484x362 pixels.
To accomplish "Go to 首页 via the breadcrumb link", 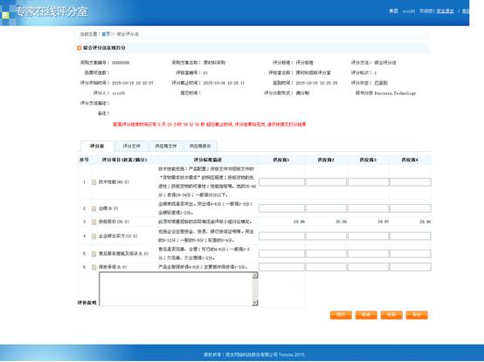I will [106, 34].
